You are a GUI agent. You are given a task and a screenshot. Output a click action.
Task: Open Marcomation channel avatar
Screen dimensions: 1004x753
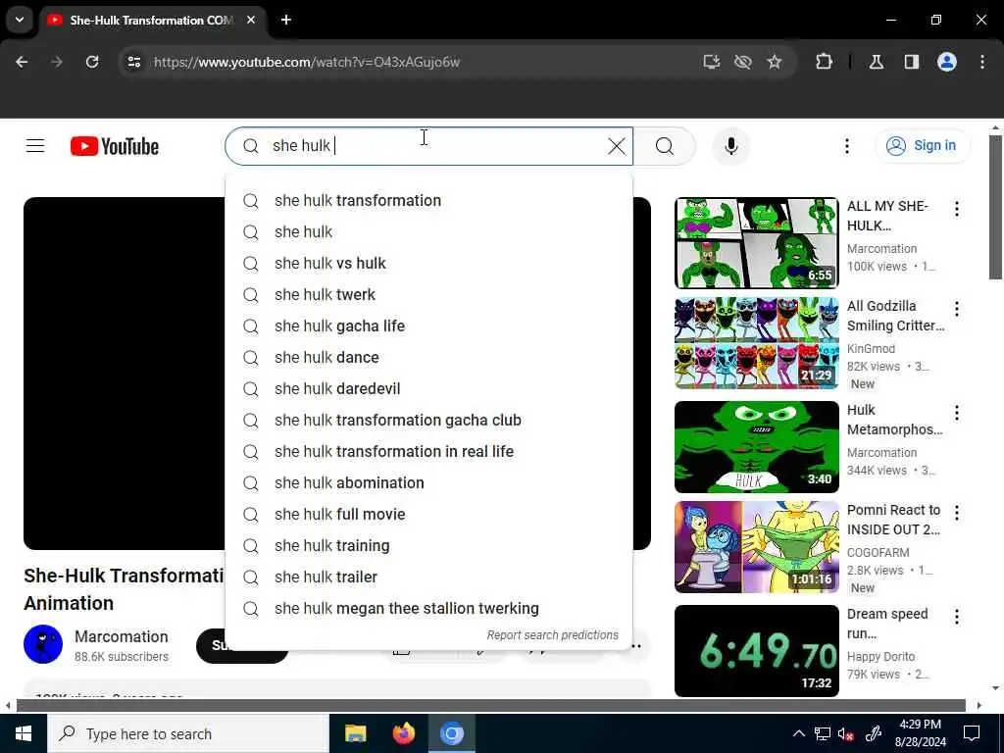(x=43, y=644)
